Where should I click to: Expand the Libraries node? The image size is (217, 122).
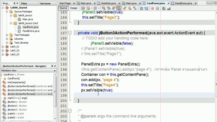point(7,39)
